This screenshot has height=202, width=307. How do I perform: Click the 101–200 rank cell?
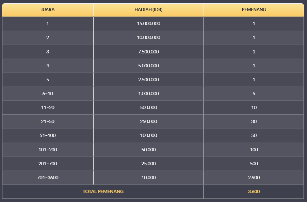click(x=48, y=150)
